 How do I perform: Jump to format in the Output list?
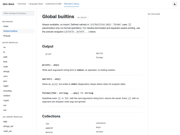(100, 58)
